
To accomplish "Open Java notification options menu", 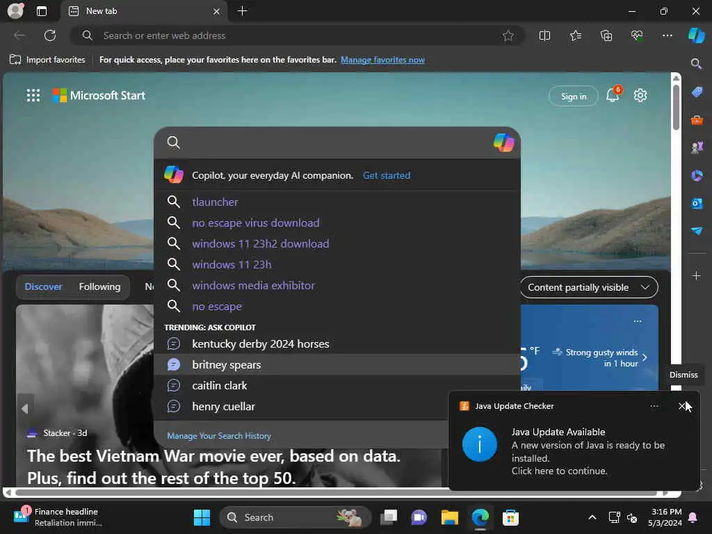I will 654,406.
